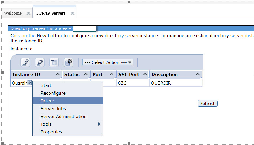Sort by SSL Port column arrow
This screenshot has width=254, height=145.
(x=145, y=74)
